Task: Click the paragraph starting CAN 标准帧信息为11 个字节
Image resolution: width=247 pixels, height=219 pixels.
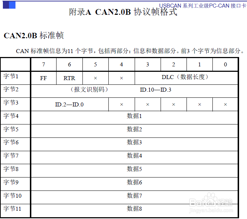Action: (x=130, y=51)
